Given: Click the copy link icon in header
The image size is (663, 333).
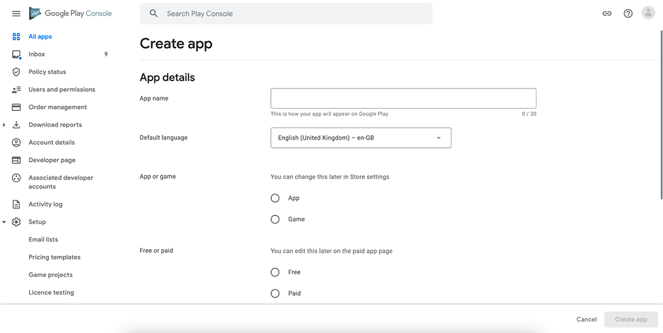Looking at the screenshot, I should pyautogui.click(x=607, y=13).
